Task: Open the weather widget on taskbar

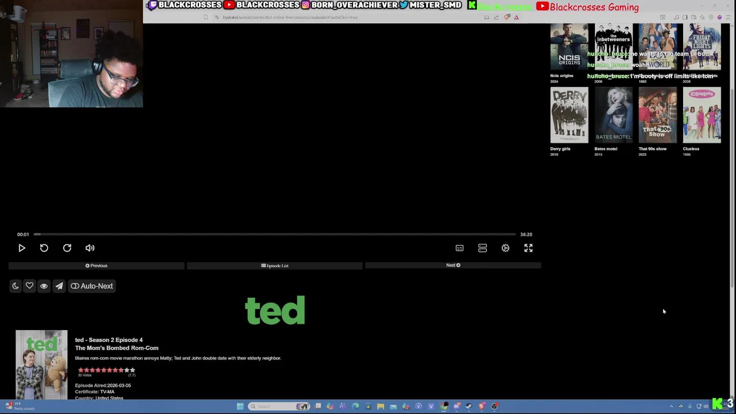Action: click(20, 407)
